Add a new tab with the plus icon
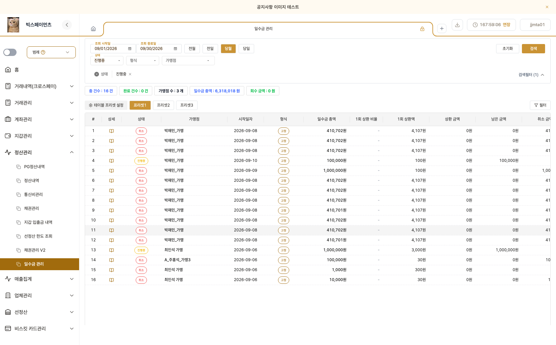Image resolution: width=556 pixels, height=345 pixels. tap(442, 28)
